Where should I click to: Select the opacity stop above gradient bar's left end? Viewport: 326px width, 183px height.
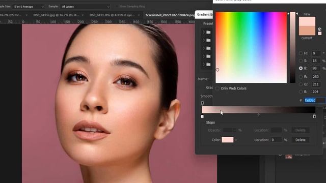[x=202, y=103]
